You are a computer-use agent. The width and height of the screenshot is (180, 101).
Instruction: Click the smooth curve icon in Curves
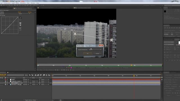[x=20, y=28]
